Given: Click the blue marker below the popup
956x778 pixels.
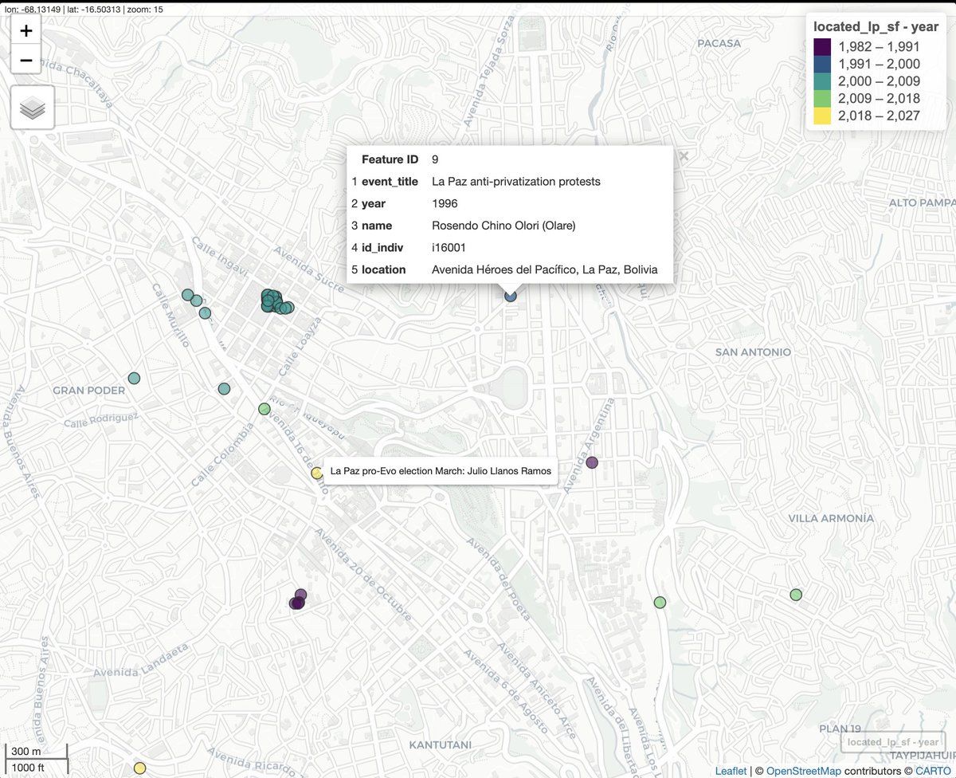Looking at the screenshot, I should click(x=511, y=296).
